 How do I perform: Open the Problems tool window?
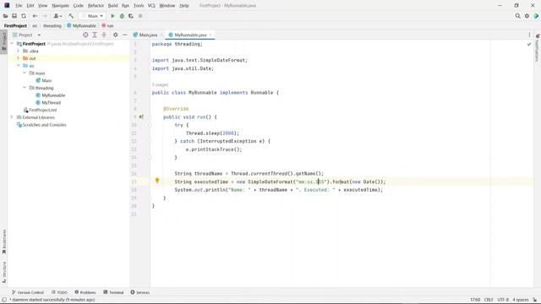click(85, 292)
